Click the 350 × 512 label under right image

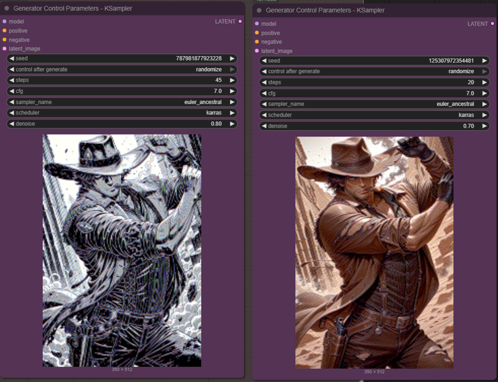click(x=375, y=372)
